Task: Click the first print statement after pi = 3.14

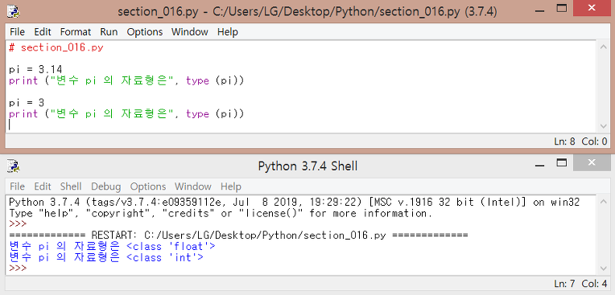Action: coord(126,81)
